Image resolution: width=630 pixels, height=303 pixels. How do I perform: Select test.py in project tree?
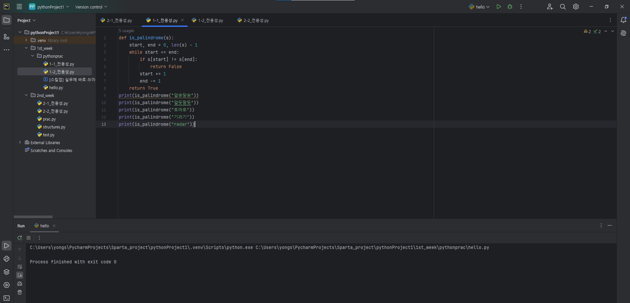point(46,135)
